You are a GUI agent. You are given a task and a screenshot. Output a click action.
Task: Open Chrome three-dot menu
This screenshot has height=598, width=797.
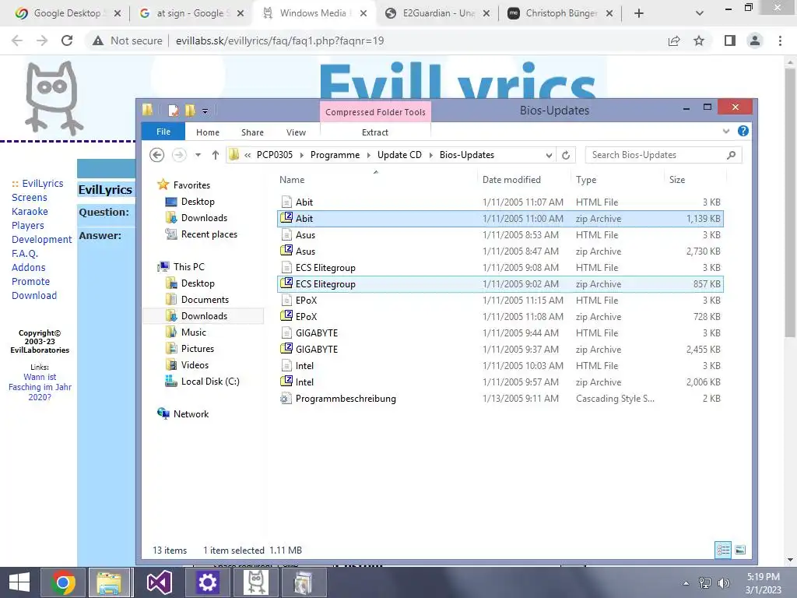tap(780, 40)
